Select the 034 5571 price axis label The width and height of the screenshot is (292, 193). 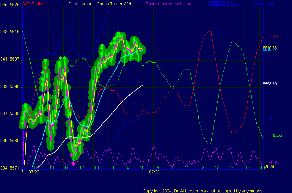pos(10,168)
